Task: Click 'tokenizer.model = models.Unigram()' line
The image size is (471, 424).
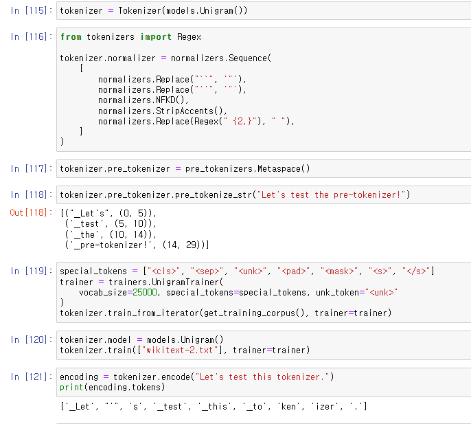Action: tap(141, 339)
